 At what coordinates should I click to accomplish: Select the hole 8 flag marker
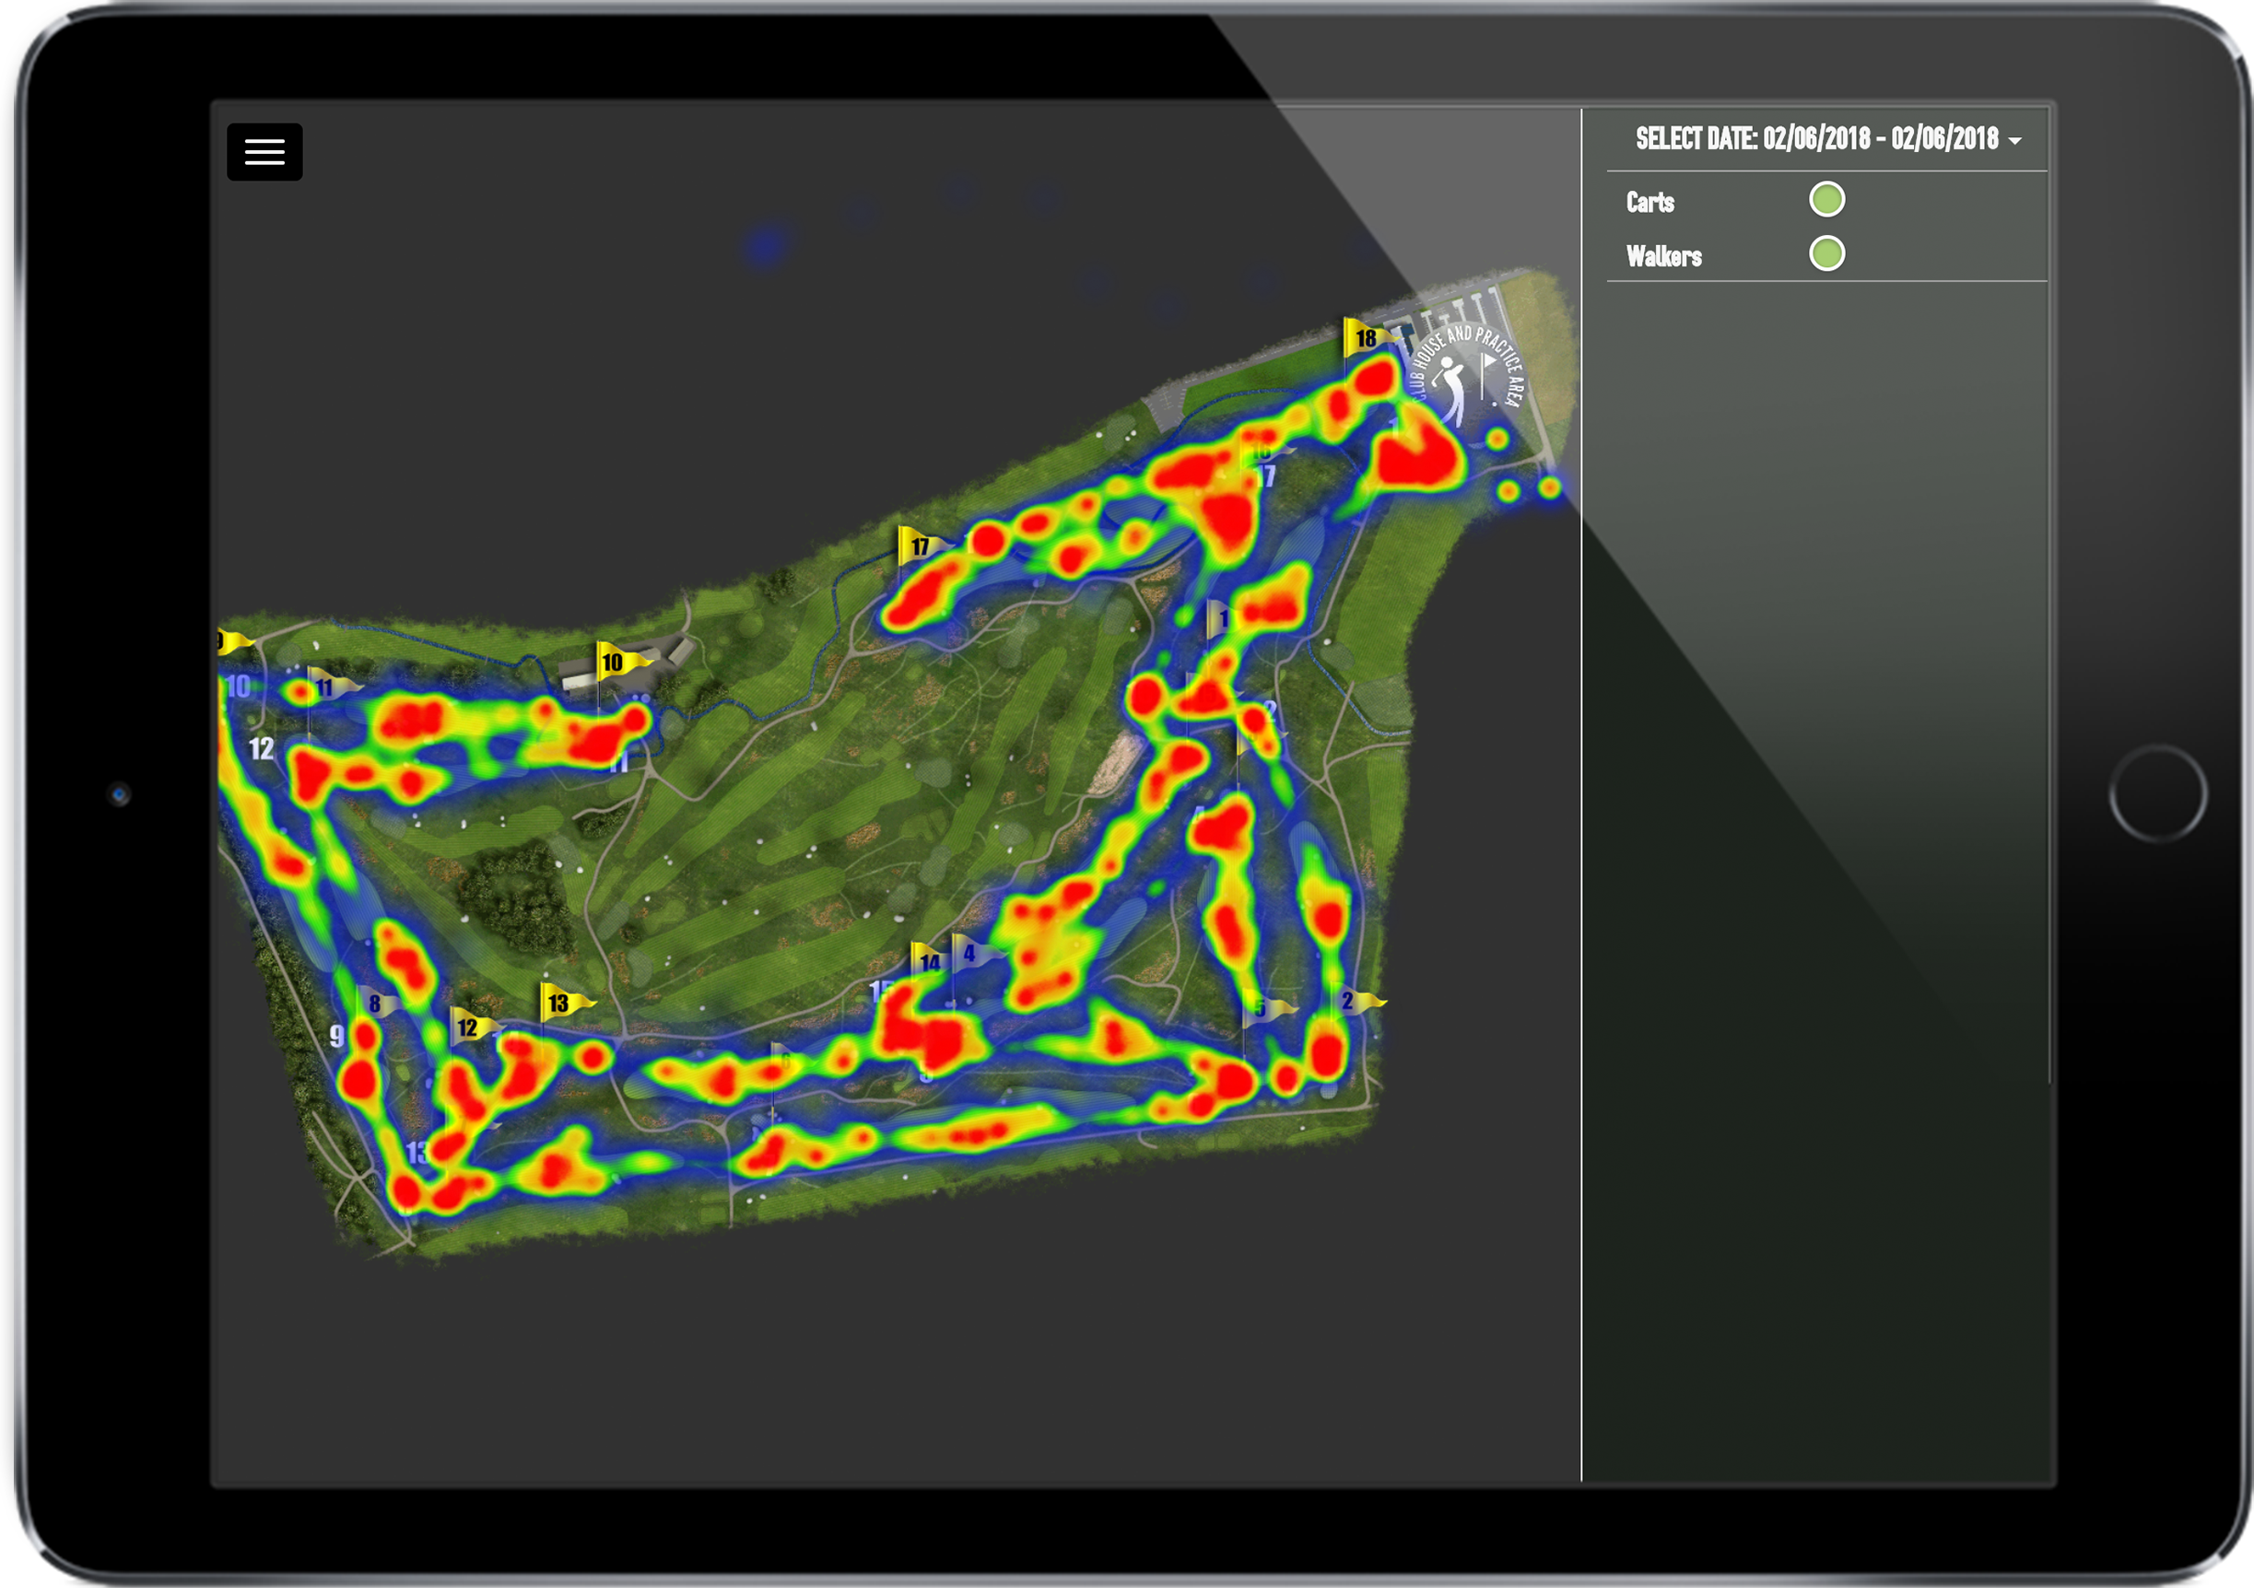click(377, 1003)
